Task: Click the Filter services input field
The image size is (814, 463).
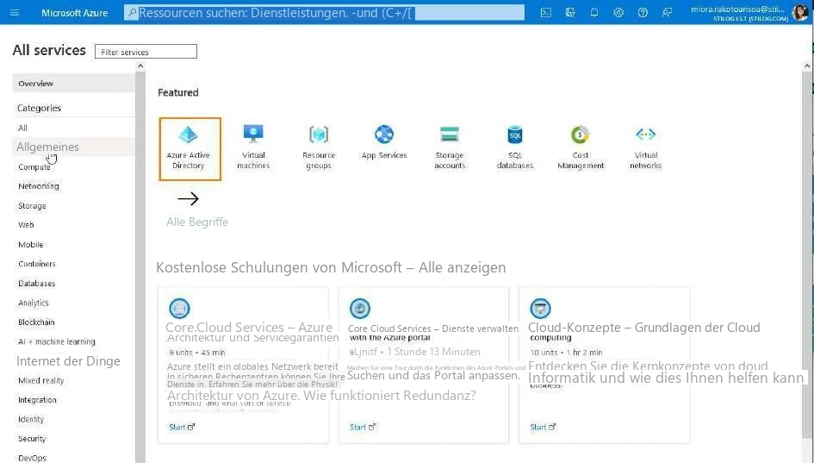Action: [x=146, y=52]
